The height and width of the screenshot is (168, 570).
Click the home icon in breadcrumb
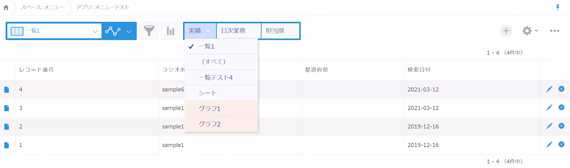coord(6,8)
